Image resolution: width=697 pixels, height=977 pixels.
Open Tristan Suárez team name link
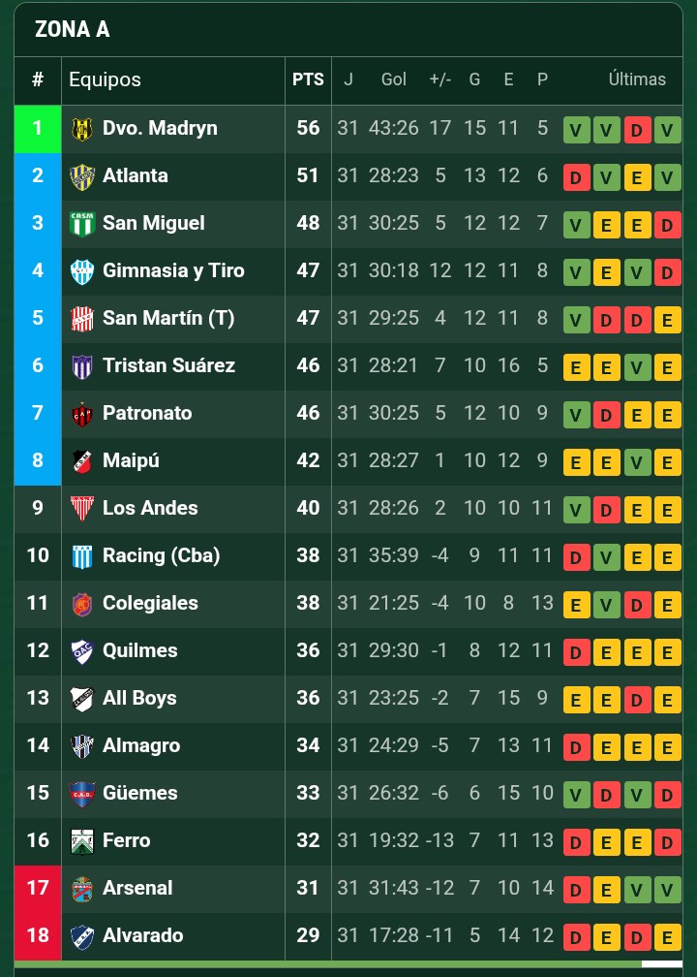(168, 365)
